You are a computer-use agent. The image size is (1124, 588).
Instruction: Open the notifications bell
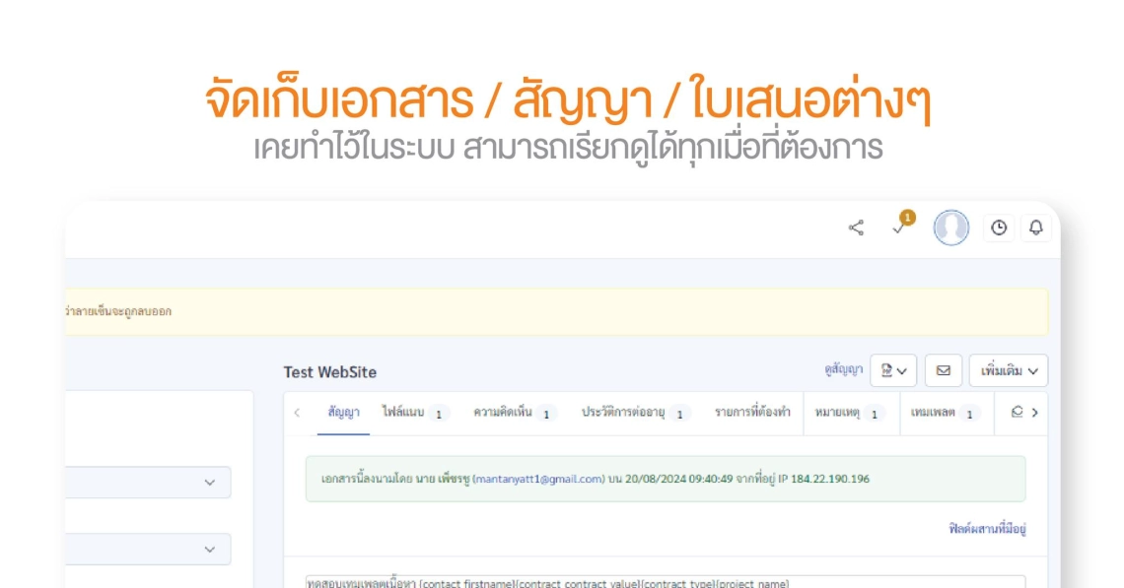pos(1035,228)
